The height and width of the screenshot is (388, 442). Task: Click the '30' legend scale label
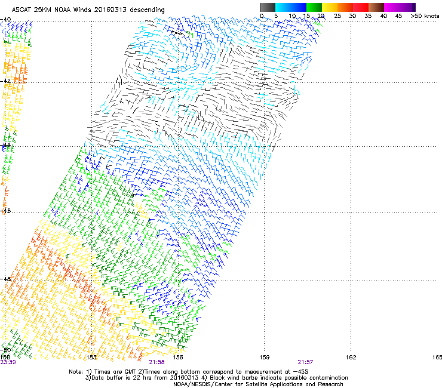(352, 16)
